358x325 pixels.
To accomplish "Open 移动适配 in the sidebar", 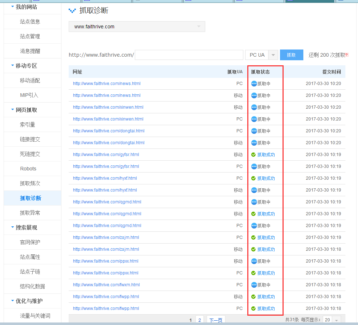I will [30, 80].
